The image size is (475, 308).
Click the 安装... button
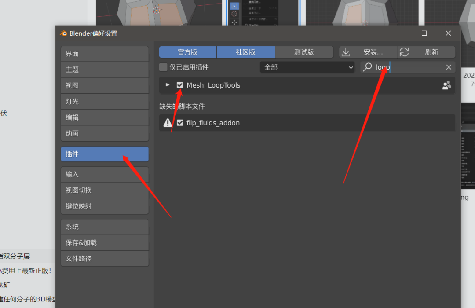[x=368, y=52]
